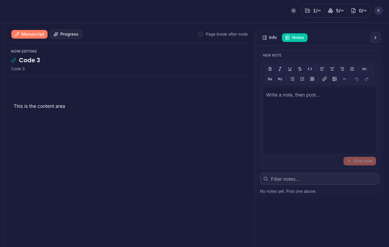This screenshot has width=389, height=247.
Task: Open the Progress tab
Action: point(66,34)
